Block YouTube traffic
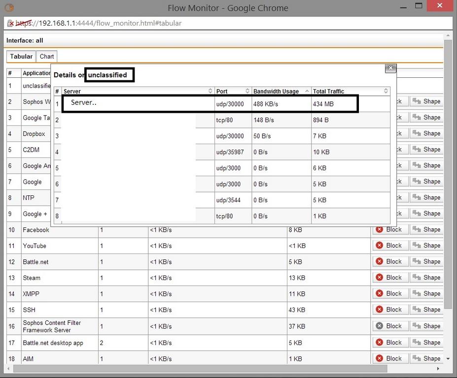This screenshot has height=378, width=457. point(389,246)
